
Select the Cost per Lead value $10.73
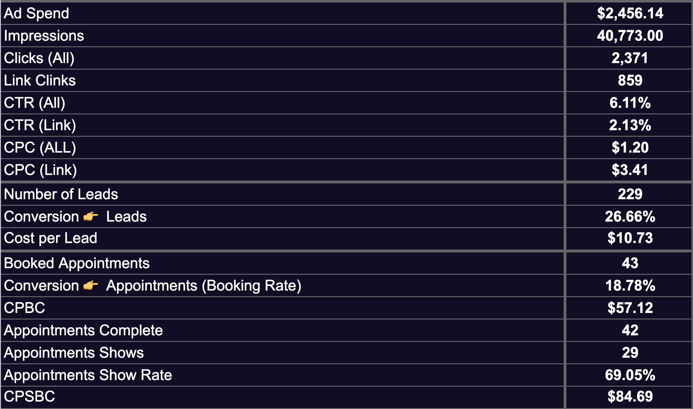[630, 238]
